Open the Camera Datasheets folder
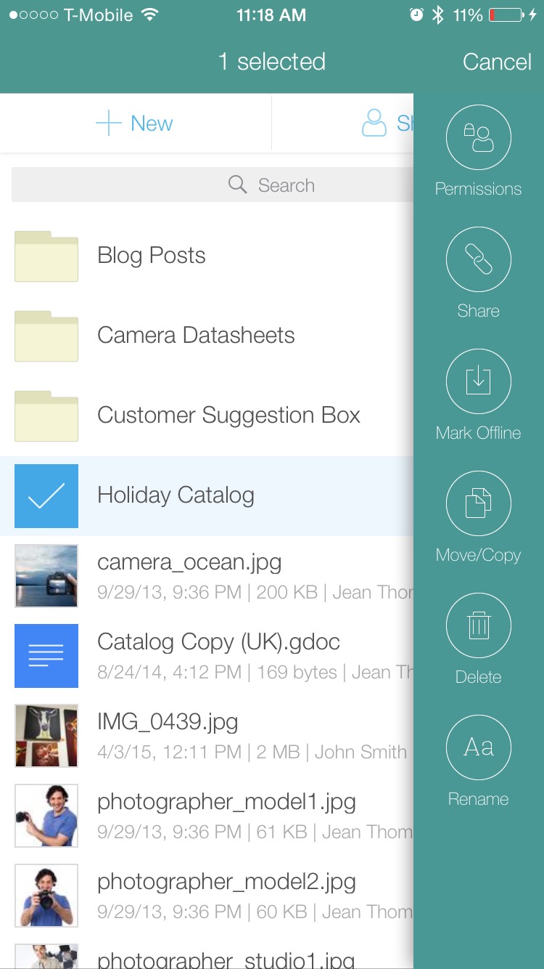 coord(196,336)
